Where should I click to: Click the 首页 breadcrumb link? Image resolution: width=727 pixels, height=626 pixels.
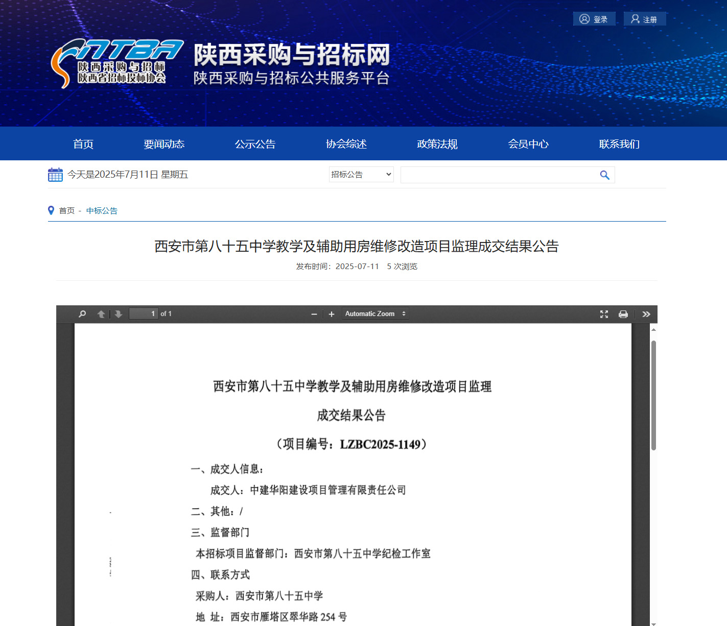tap(67, 210)
